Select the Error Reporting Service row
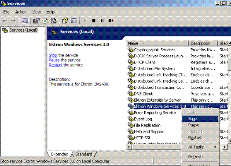 pos(154,113)
